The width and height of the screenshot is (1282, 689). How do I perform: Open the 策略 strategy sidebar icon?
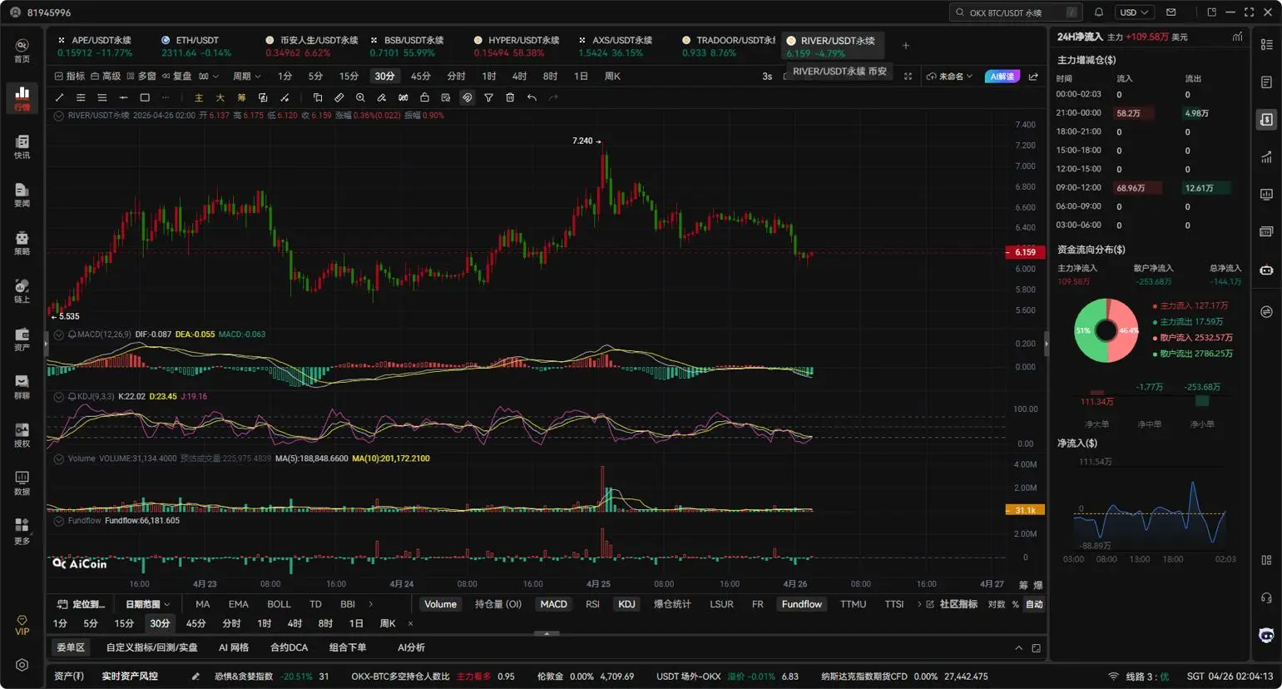pyautogui.click(x=22, y=243)
